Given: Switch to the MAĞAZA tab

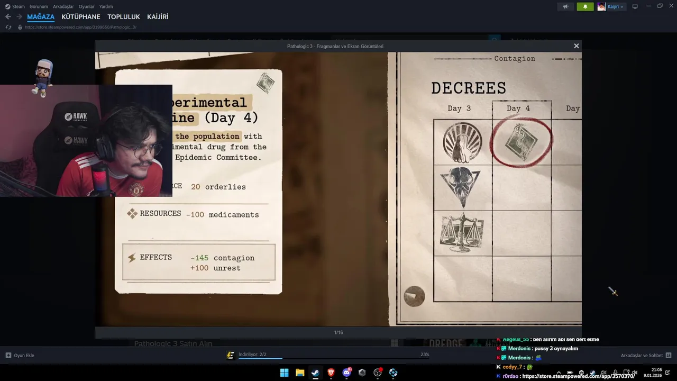Looking at the screenshot, I should click(x=41, y=17).
